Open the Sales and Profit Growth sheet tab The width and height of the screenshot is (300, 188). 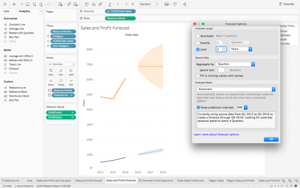click(x=89, y=180)
